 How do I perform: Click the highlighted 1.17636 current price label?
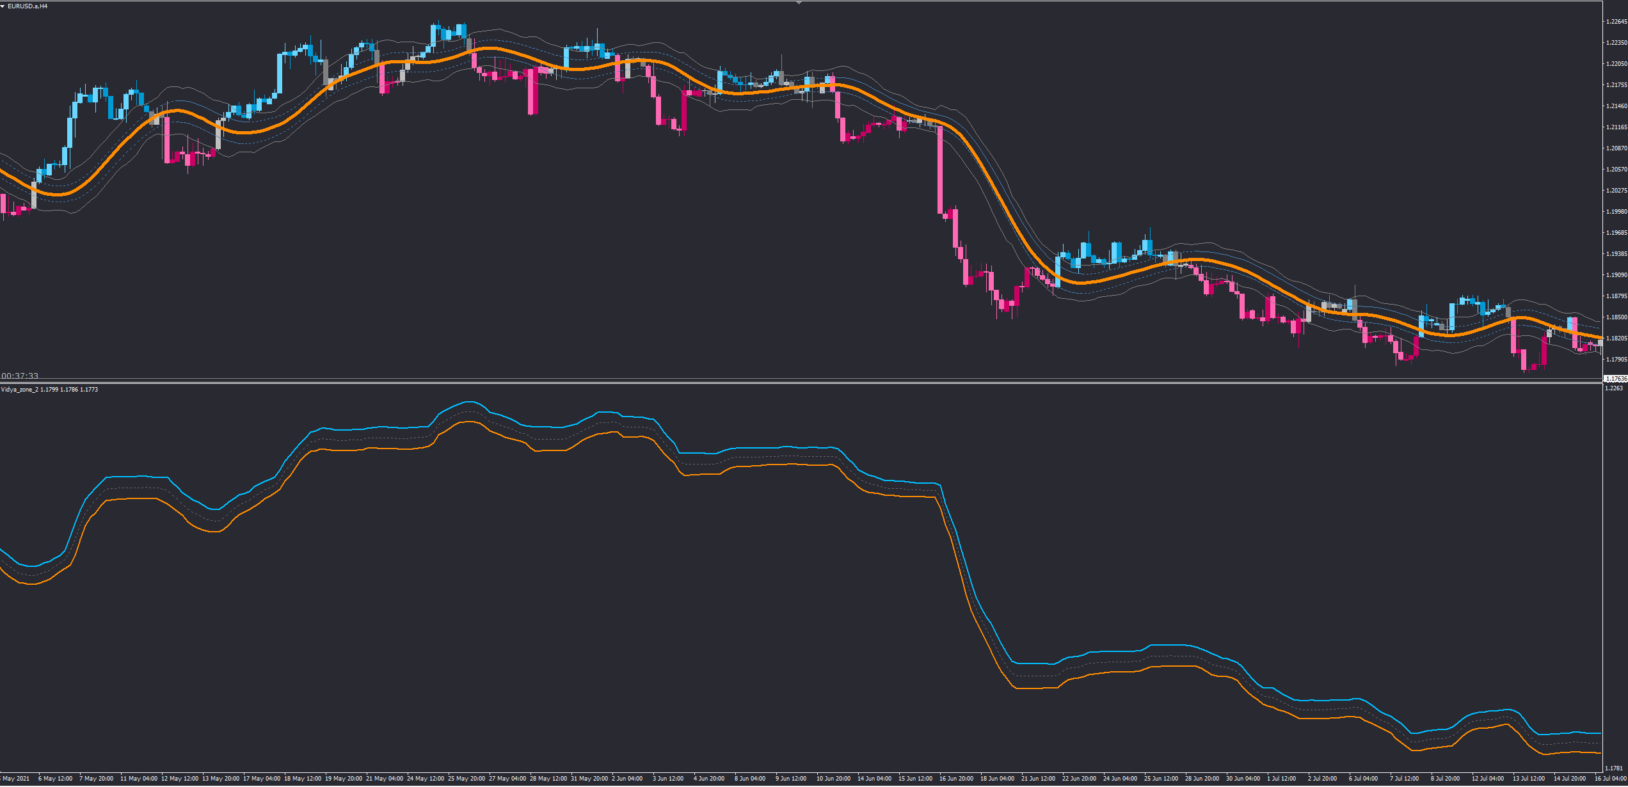click(x=1615, y=379)
